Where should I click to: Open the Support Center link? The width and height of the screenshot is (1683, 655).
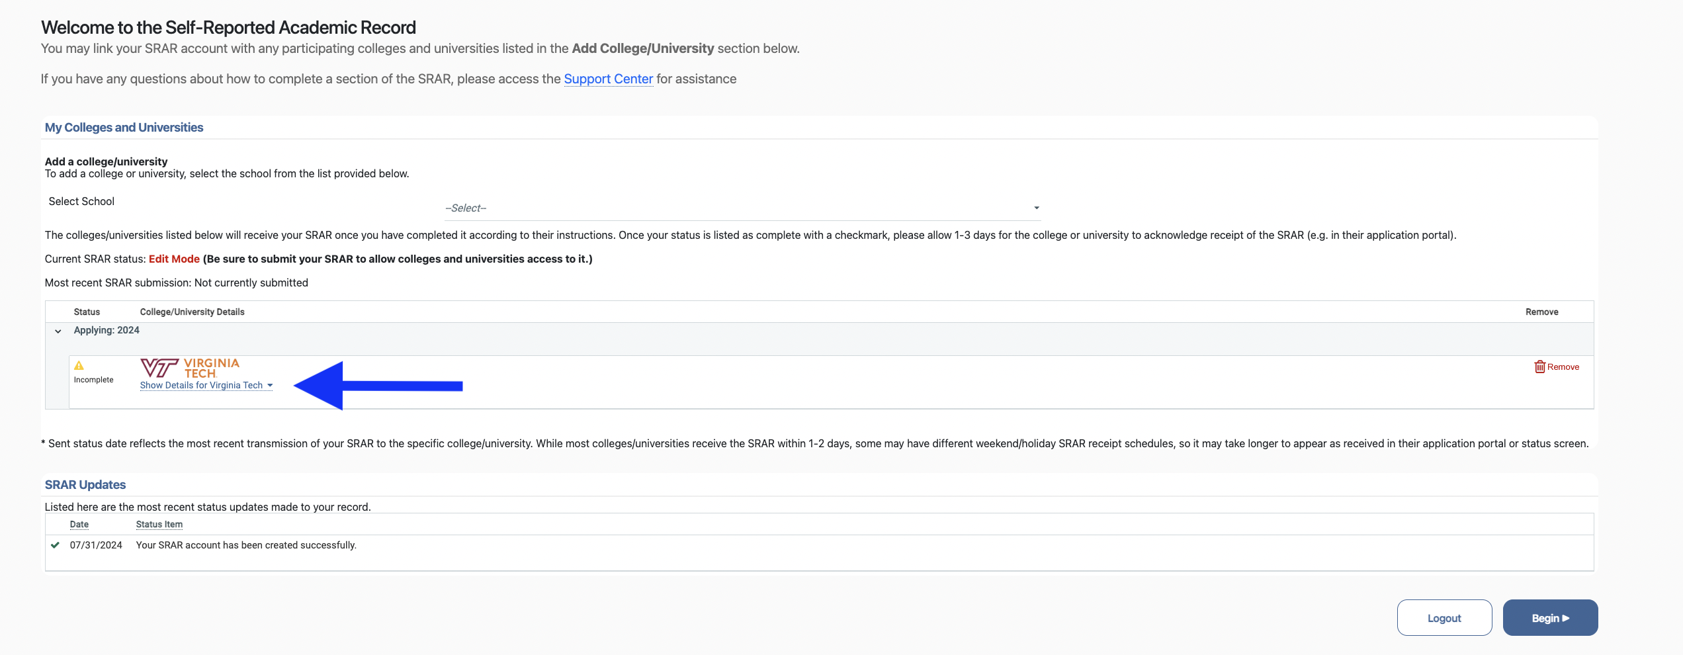[608, 79]
